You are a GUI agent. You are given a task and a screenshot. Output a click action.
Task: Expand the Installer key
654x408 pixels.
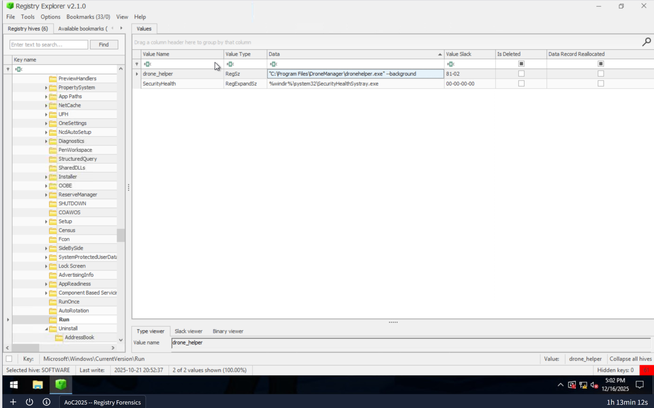click(46, 177)
